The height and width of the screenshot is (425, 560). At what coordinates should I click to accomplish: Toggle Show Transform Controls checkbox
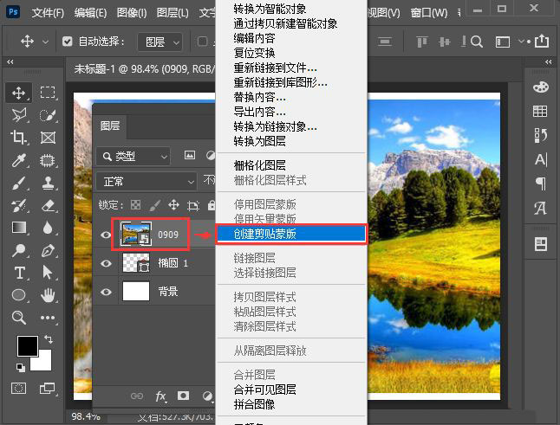pyautogui.click(x=203, y=42)
